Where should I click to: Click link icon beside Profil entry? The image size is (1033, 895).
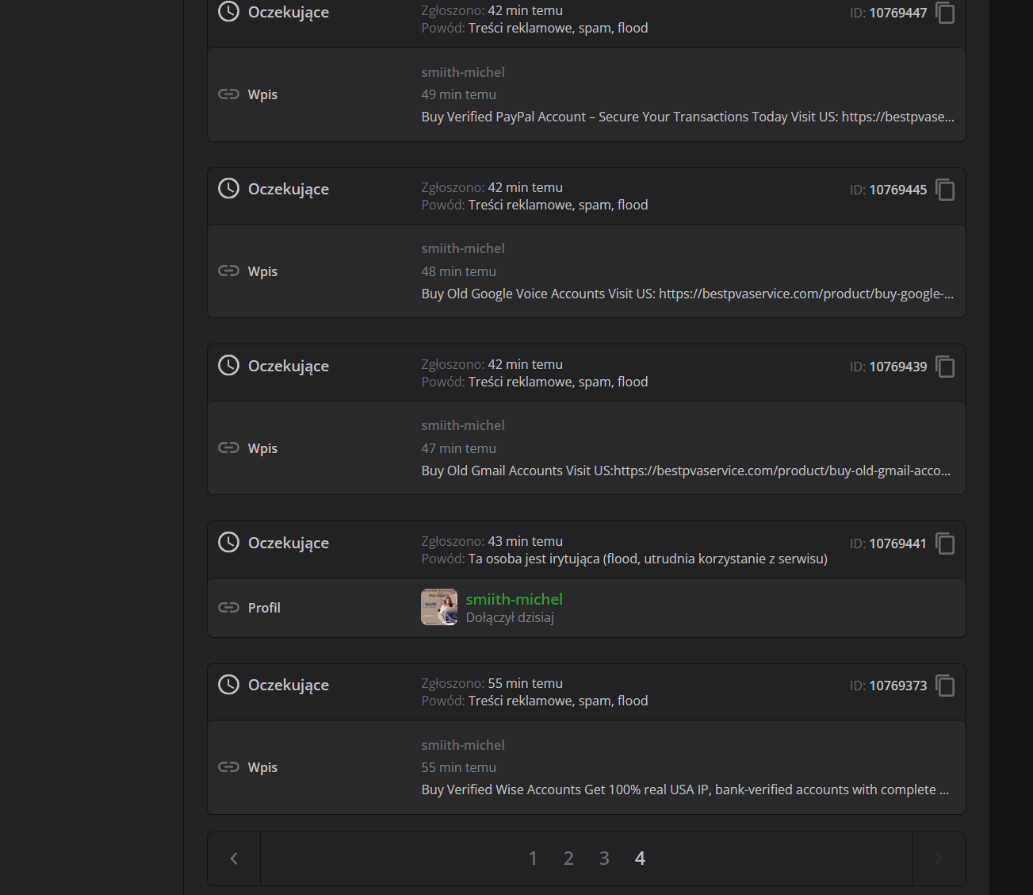[x=228, y=608]
